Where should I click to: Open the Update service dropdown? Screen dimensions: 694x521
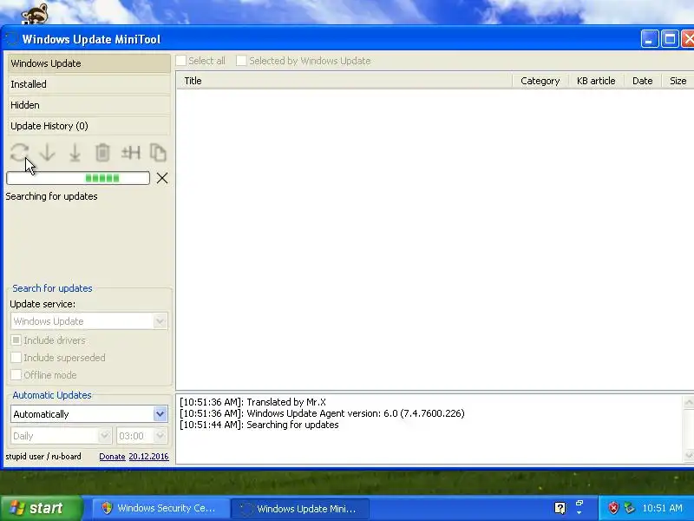89,321
